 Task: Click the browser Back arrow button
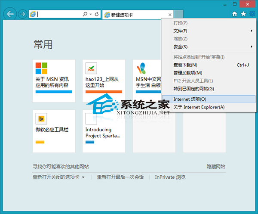(x=10, y=14)
